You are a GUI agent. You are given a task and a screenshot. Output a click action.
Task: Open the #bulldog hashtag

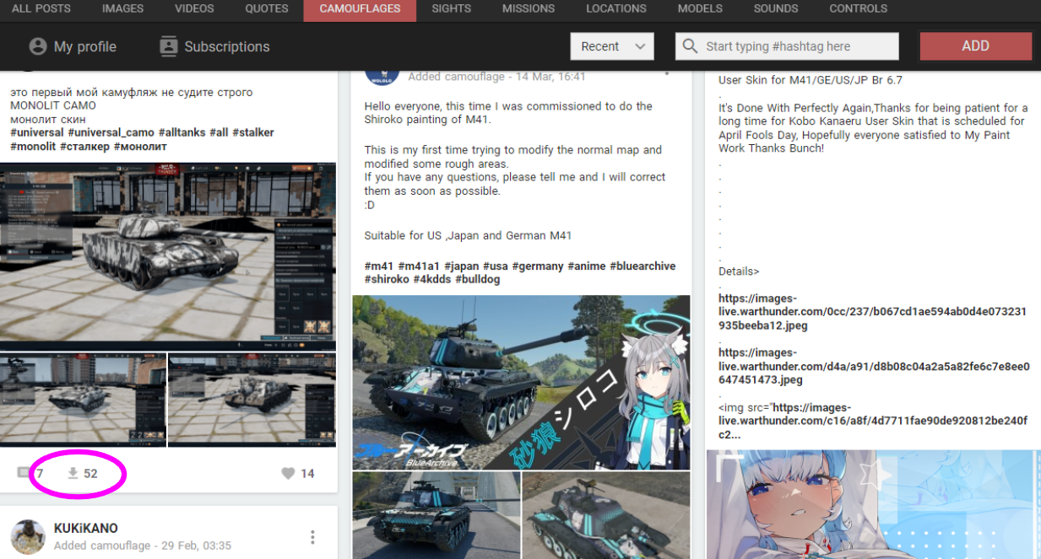478,279
